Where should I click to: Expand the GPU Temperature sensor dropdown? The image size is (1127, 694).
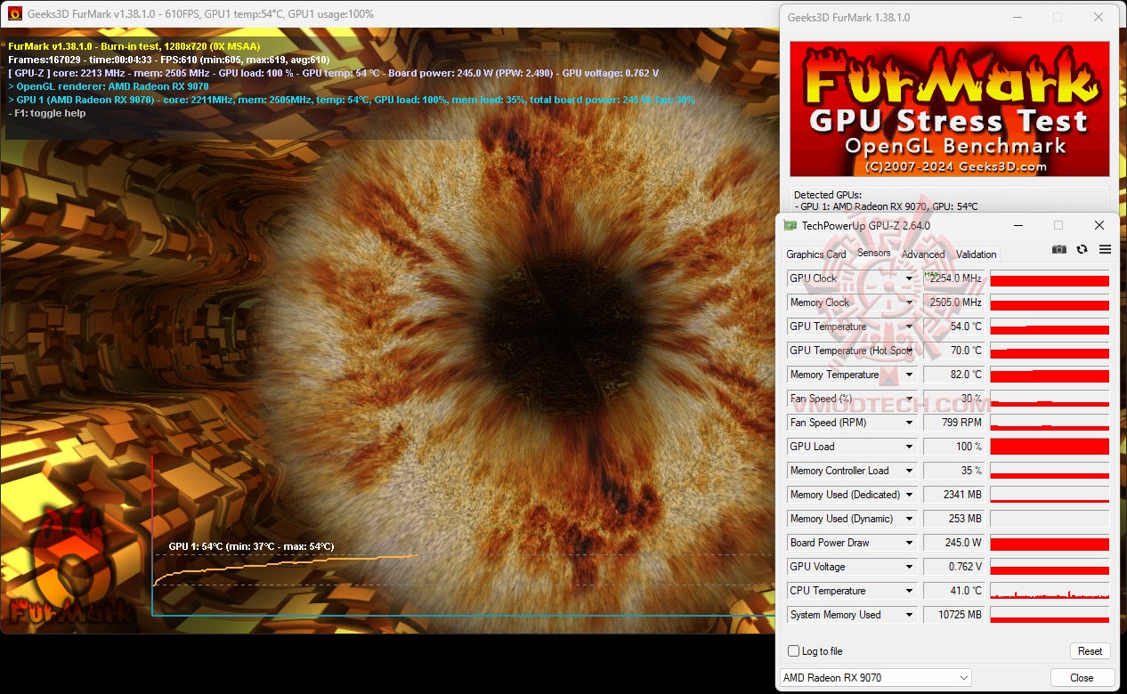point(909,327)
